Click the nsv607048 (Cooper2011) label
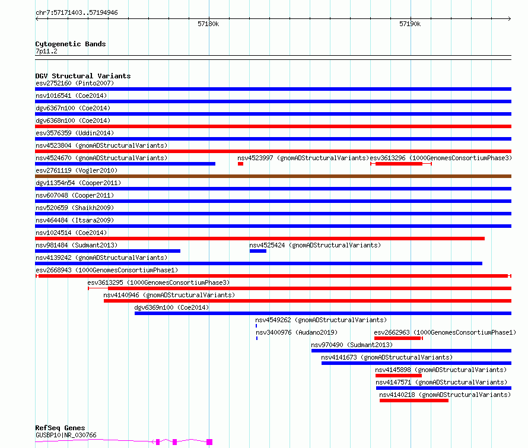This screenshot has width=528, height=448. 75,195
